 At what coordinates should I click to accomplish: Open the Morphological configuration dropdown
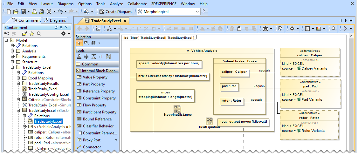[198, 12]
